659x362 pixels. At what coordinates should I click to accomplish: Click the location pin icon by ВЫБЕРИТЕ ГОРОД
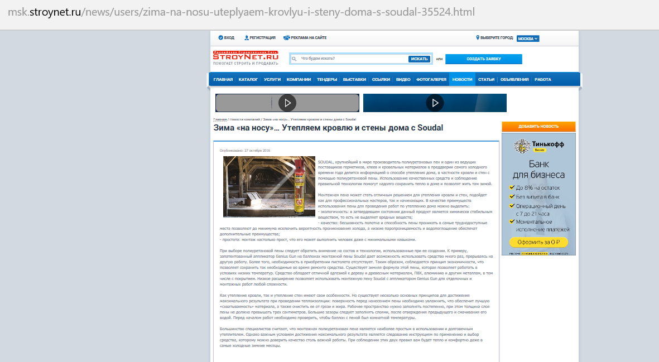(478, 38)
